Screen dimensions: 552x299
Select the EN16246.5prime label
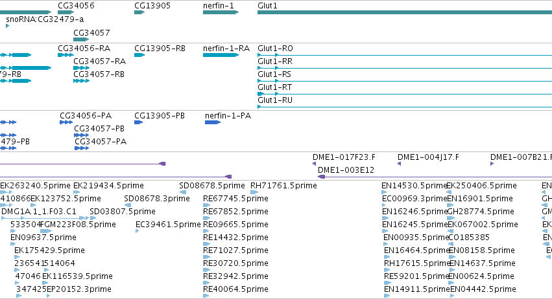pyautogui.click(x=414, y=212)
